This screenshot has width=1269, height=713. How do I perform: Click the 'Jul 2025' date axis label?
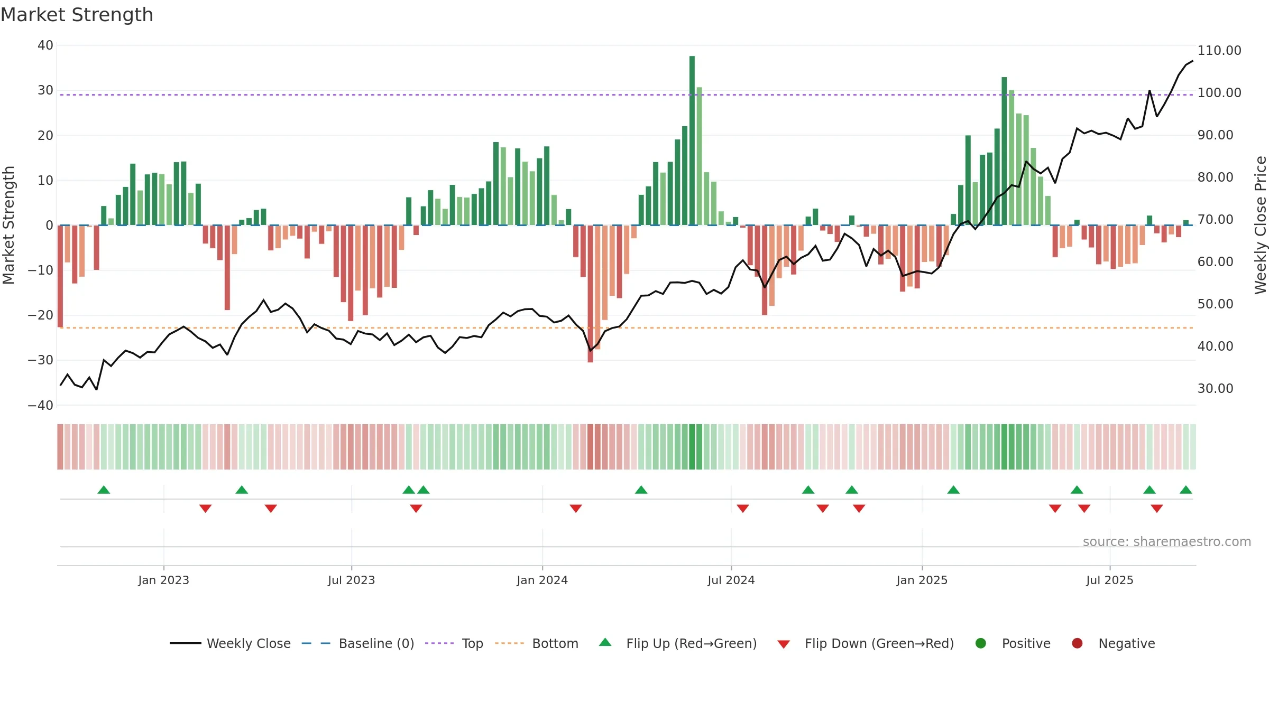point(1110,580)
